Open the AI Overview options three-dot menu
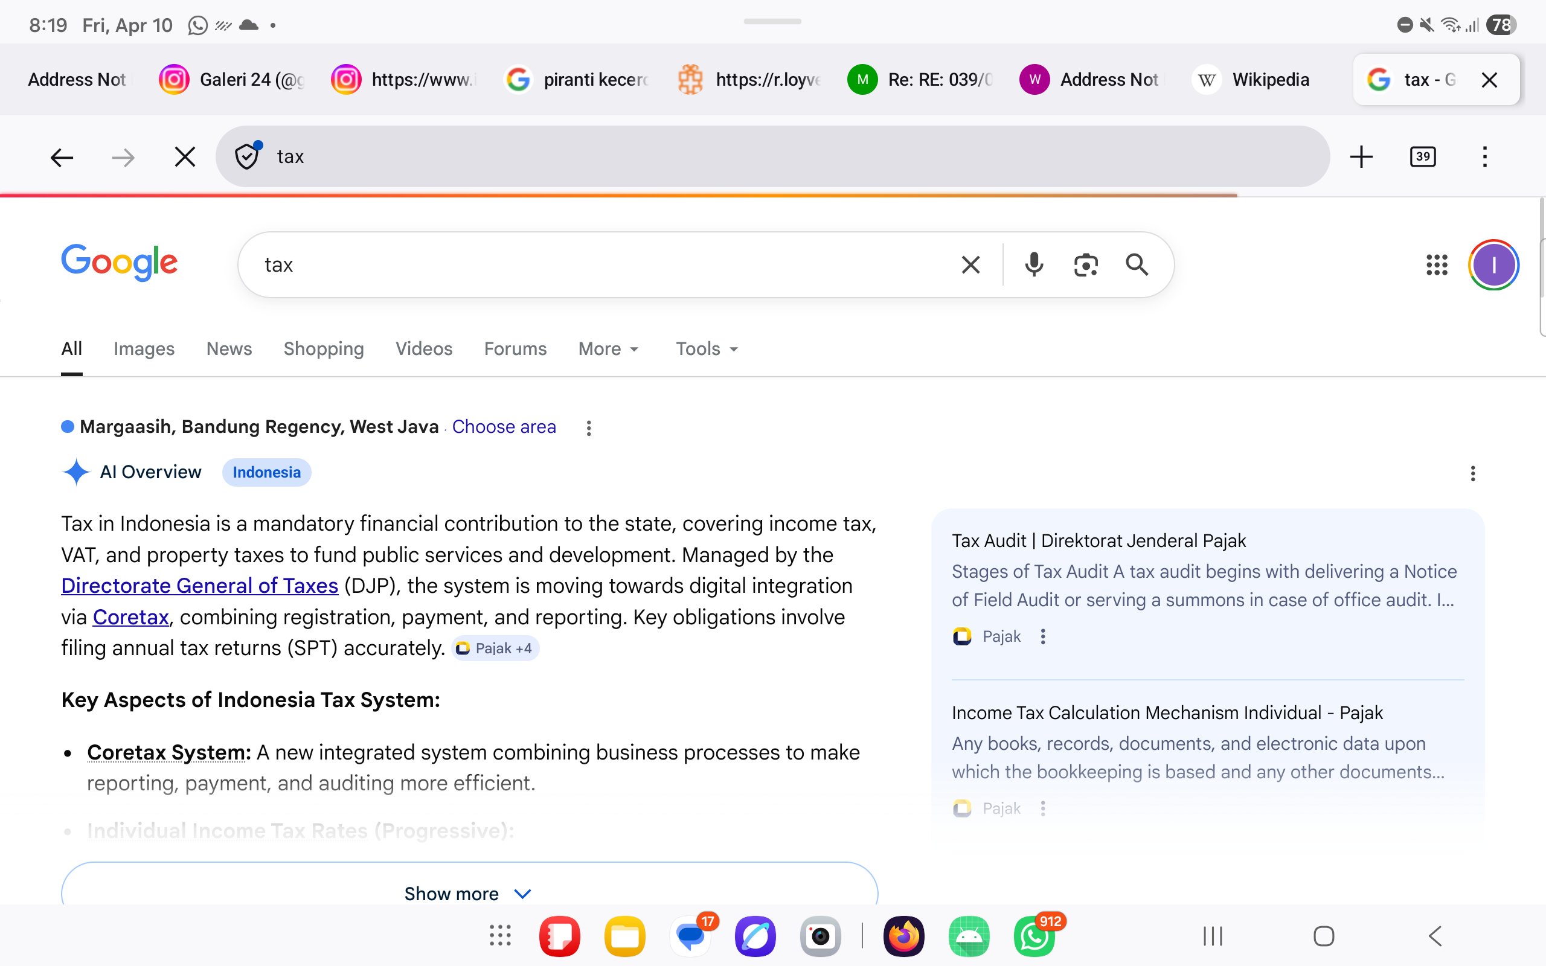This screenshot has width=1546, height=966. click(1472, 473)
